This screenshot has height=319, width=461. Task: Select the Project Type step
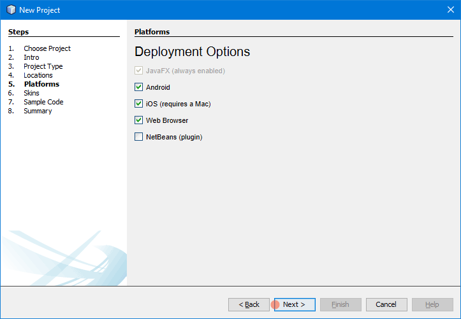coord(43,66)
